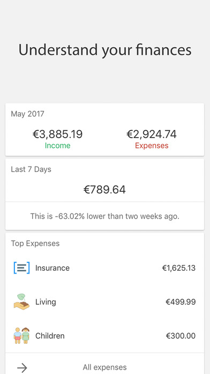
Task: Select the Children expense label
Action: (50, 336)
